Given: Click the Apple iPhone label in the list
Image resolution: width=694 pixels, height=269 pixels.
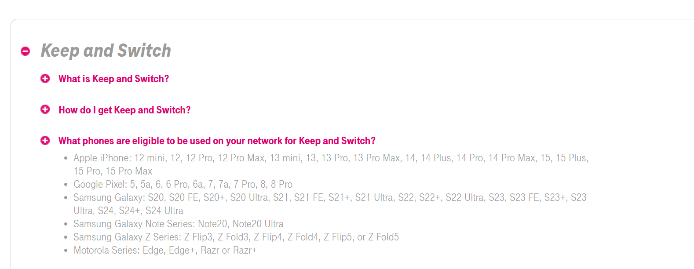Looking at the screenshot, I should 102,158.
